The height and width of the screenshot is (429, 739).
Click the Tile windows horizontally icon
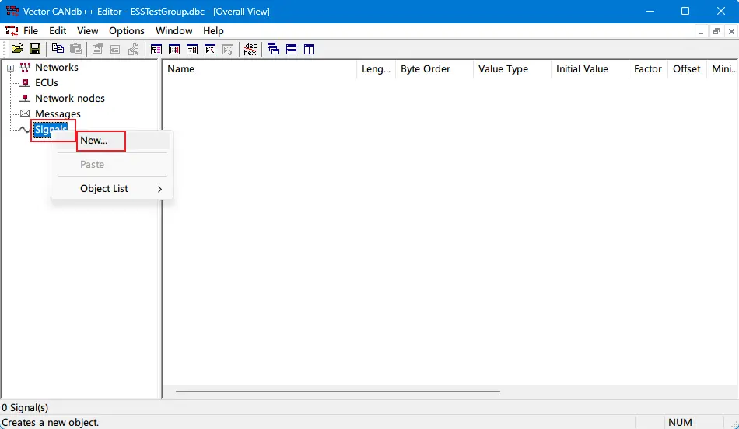coord(291,49)
